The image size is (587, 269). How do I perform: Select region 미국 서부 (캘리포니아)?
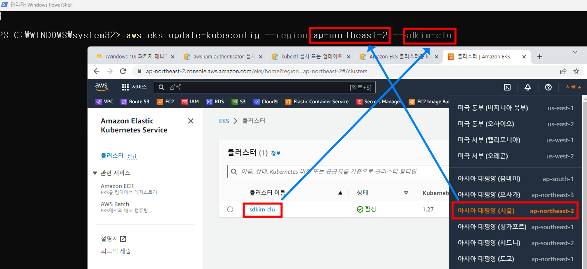[x=516, y=140]
